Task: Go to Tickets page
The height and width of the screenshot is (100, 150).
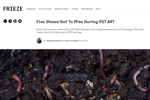Action: coord(75,9)
